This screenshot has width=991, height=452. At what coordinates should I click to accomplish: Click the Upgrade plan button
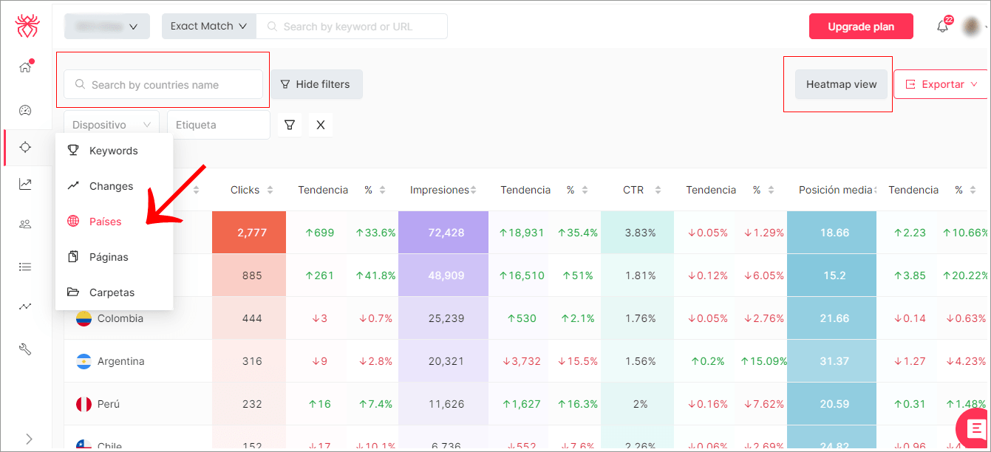point(861,25)
